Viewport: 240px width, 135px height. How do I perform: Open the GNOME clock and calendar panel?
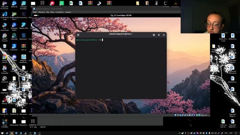pyautogui.click(x=121, y=15)
